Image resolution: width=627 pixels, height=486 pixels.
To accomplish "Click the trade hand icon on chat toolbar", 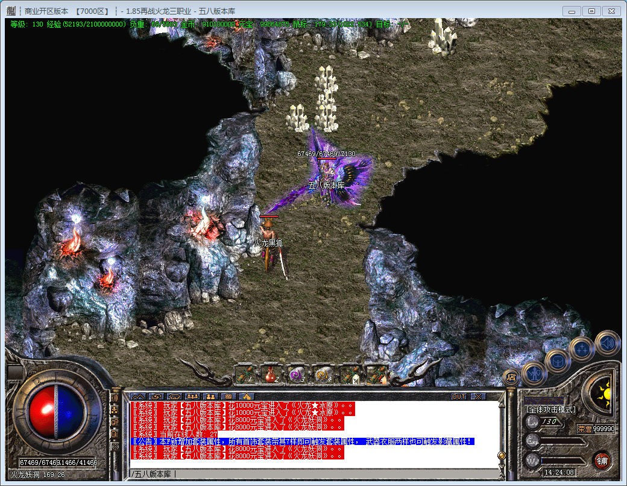I will point(156,396).
